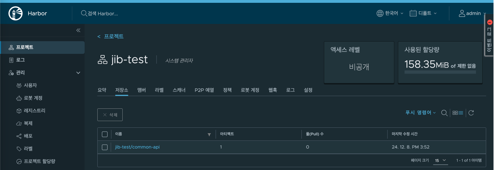Click the calendar theme icon
Image resolution: width=495 pixels, height=170 pixels.
(413, 13)
